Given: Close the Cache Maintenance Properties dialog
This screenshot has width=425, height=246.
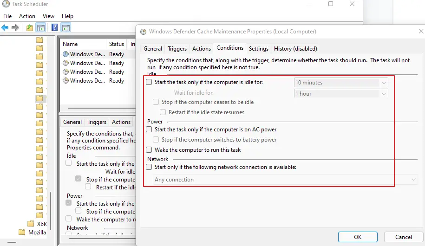Looking at the screenshot, I should [x=421, y=32].
